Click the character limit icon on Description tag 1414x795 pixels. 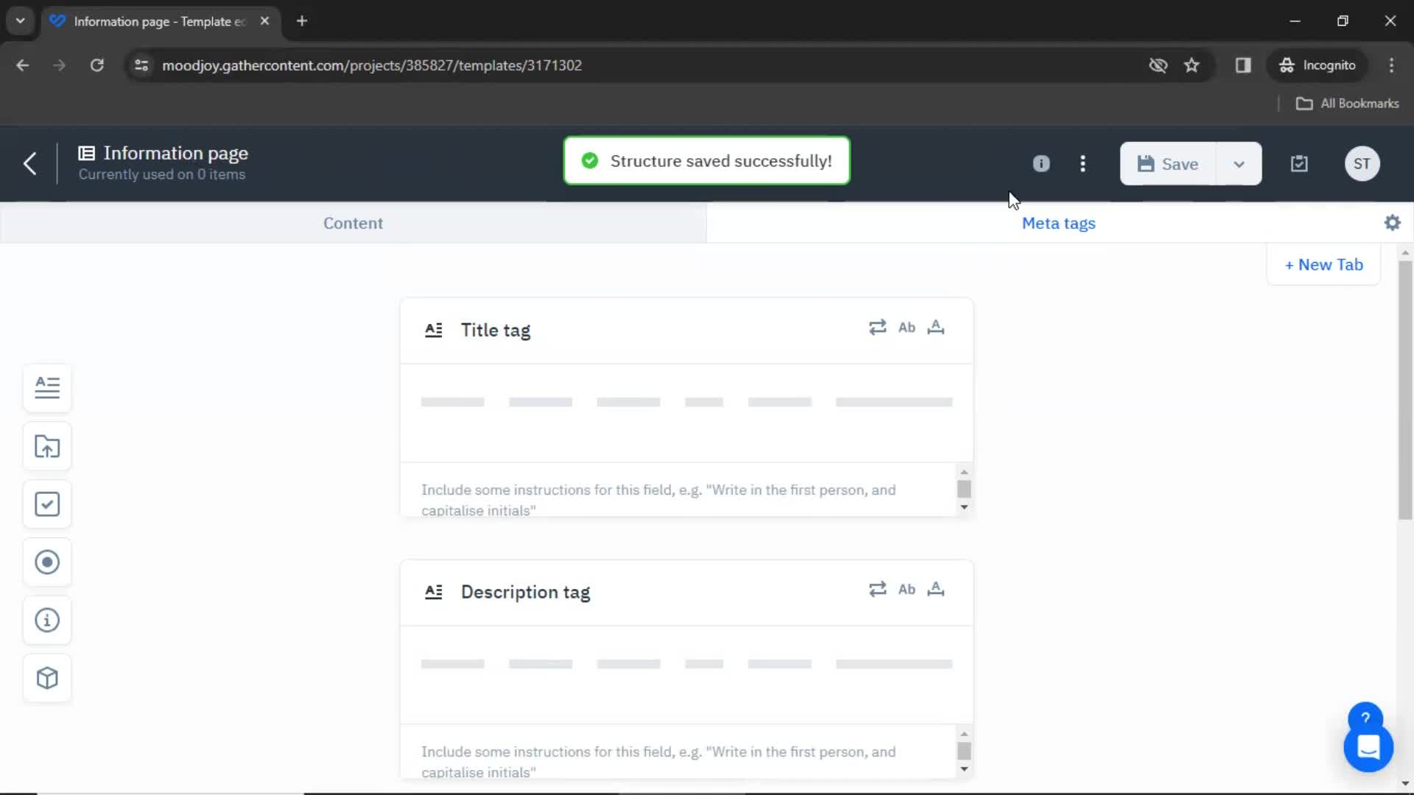[936, 590]
